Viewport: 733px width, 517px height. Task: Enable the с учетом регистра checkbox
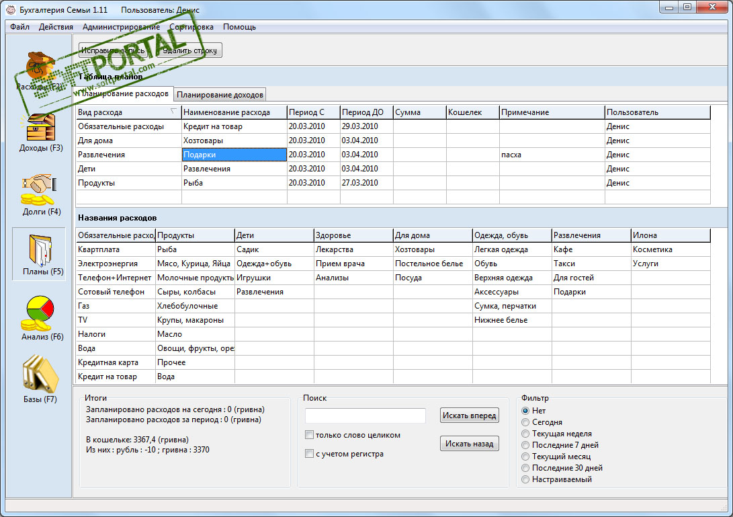tap(309, 454)
